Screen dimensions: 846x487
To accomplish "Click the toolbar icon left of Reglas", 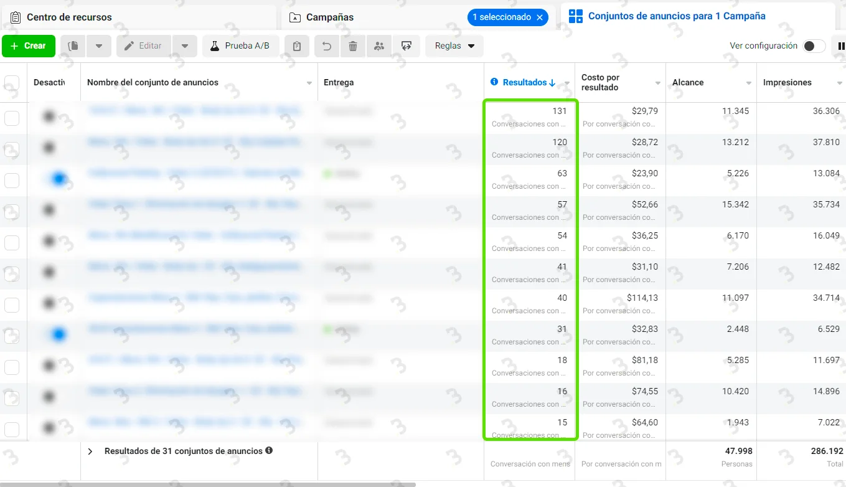I will coord(407,46).
